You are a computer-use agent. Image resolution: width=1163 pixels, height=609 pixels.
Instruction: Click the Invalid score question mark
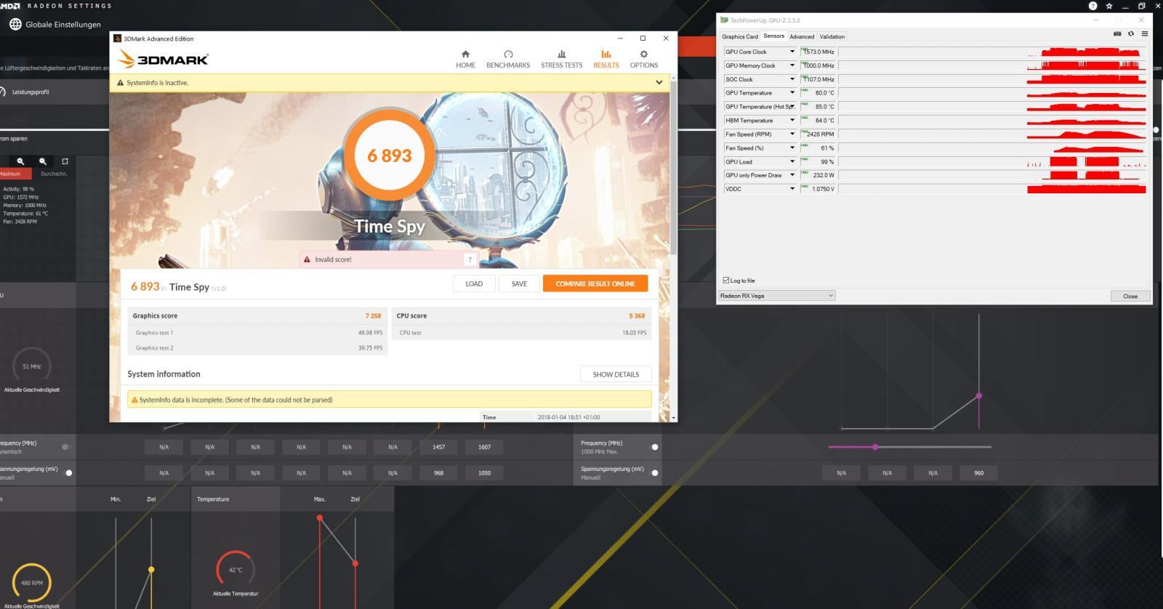pyautogui.click(x=470, y=259)
